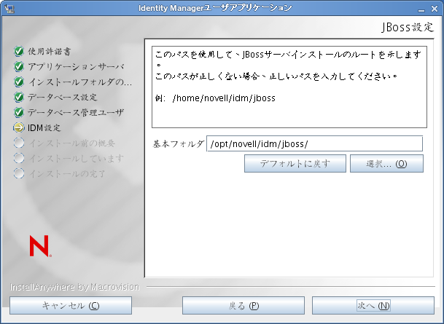This screenshot has width=444, height=324.
Task: Select the データベース設定 step label
Action: click(x=62, y=98)
